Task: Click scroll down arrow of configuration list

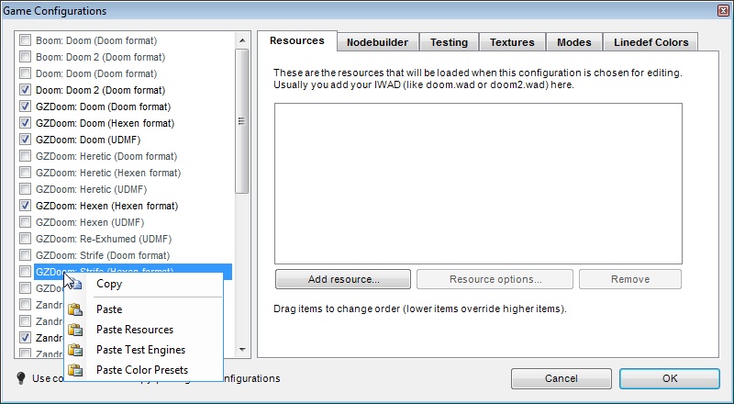Action: point(242,350)
